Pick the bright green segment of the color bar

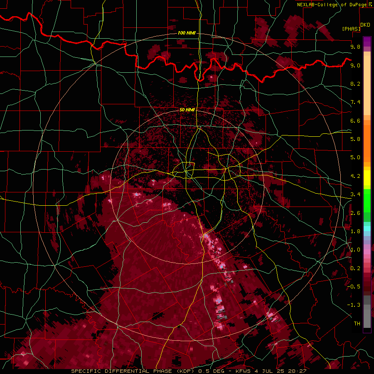[x=367, y=200]
